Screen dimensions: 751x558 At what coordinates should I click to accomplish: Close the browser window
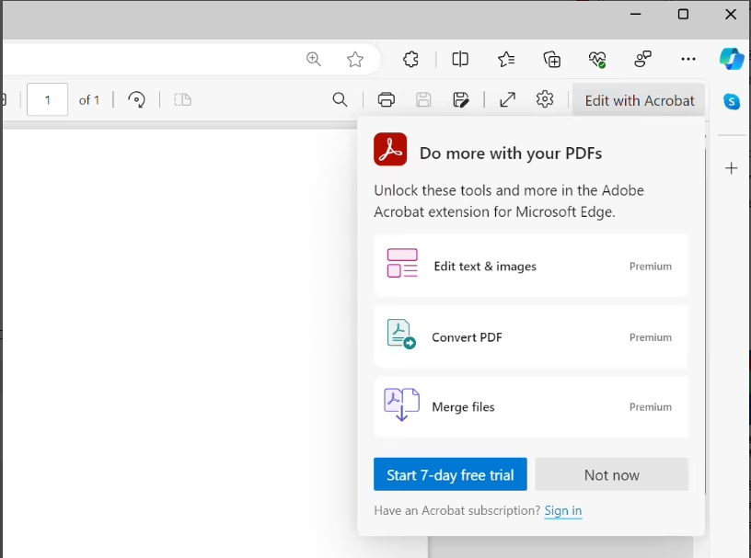coord(731,15)
